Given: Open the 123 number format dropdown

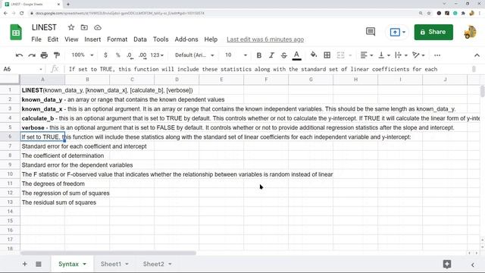Looking at the screenshot, I should (157, 55).
